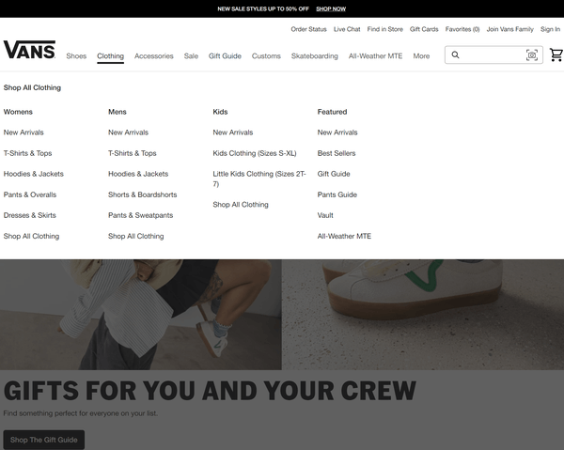Open Womens Hoodies & Jackets
Viewport: 564px width, 450px height.
point(34,174)
